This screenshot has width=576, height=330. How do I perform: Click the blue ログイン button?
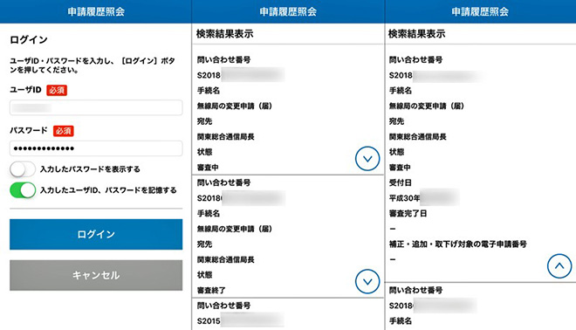coord(96,235)
